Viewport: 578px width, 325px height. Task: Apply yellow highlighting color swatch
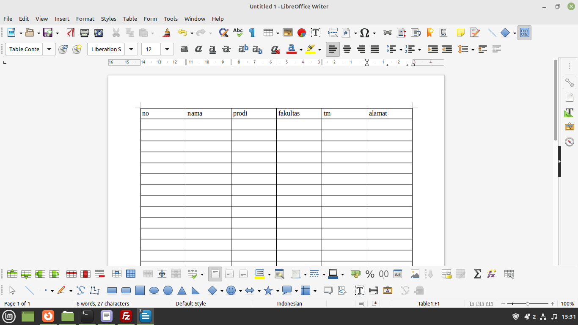pos(310,49)
